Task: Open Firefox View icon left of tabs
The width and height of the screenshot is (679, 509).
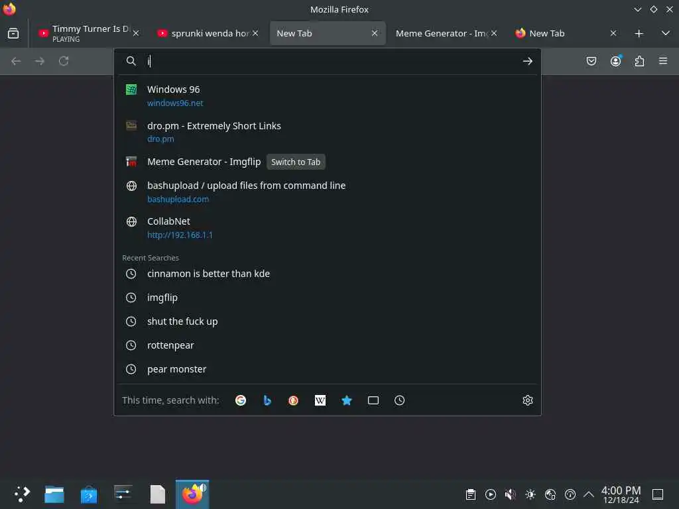Action: pos(13,33)
